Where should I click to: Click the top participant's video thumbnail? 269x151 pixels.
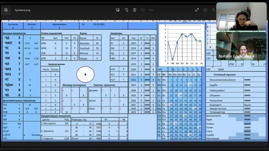pyautogui.click(x=241, y=16)
